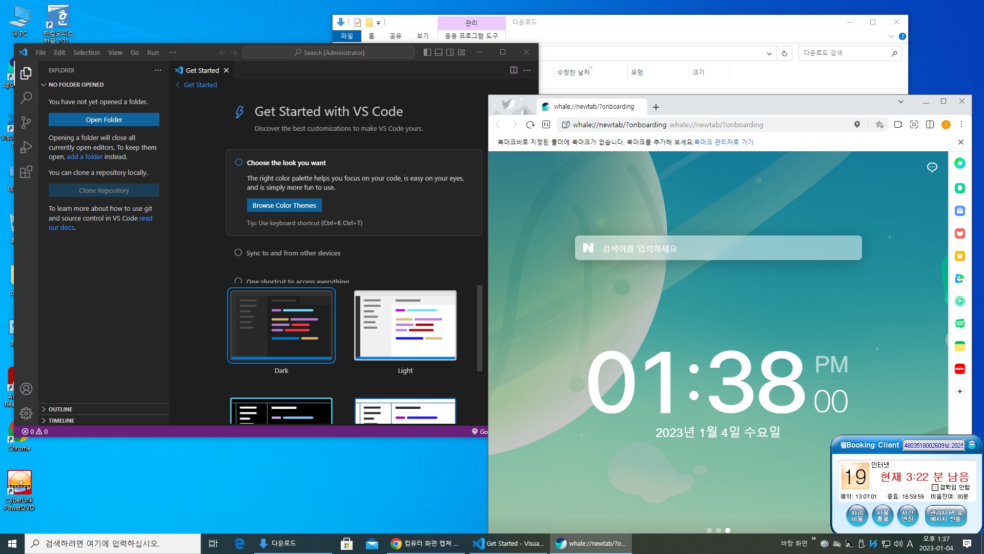984x554 pixels.
Task: Open Selection menu in VS Code
Action: click(x=87, y=52)
